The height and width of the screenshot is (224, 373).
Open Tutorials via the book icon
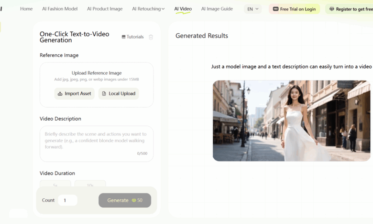coord(124,37)
